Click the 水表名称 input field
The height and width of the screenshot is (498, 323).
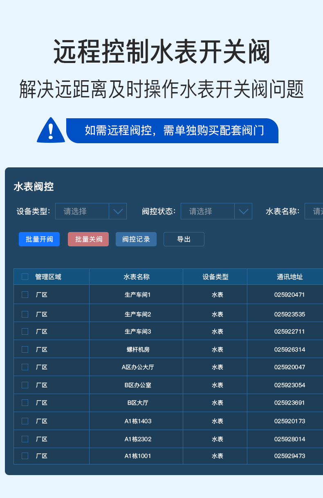click(x=314, y=211)
